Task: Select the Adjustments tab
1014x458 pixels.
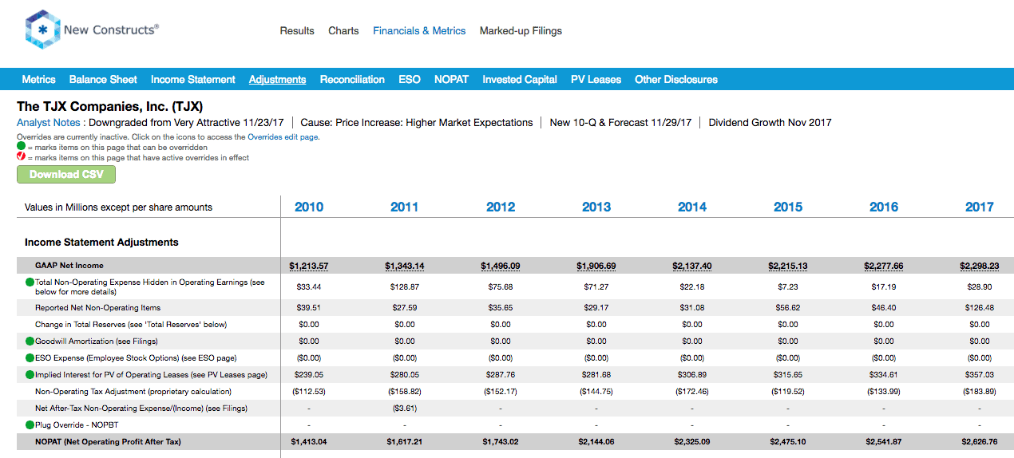Action: pyautogui.click(x=277, y=79)
